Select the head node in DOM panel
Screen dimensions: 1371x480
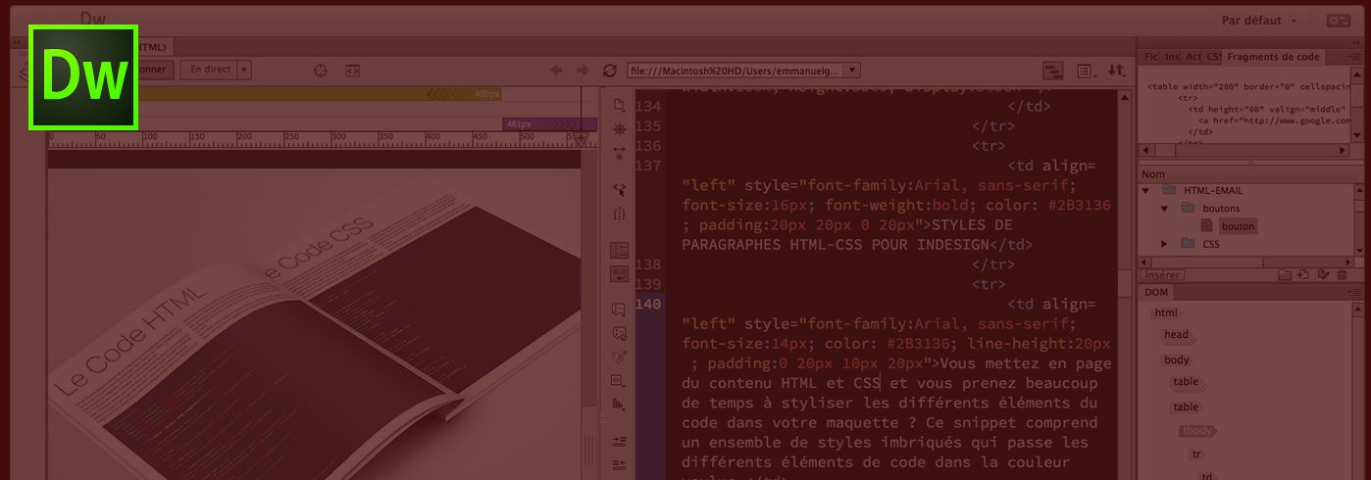[1177, 335]
